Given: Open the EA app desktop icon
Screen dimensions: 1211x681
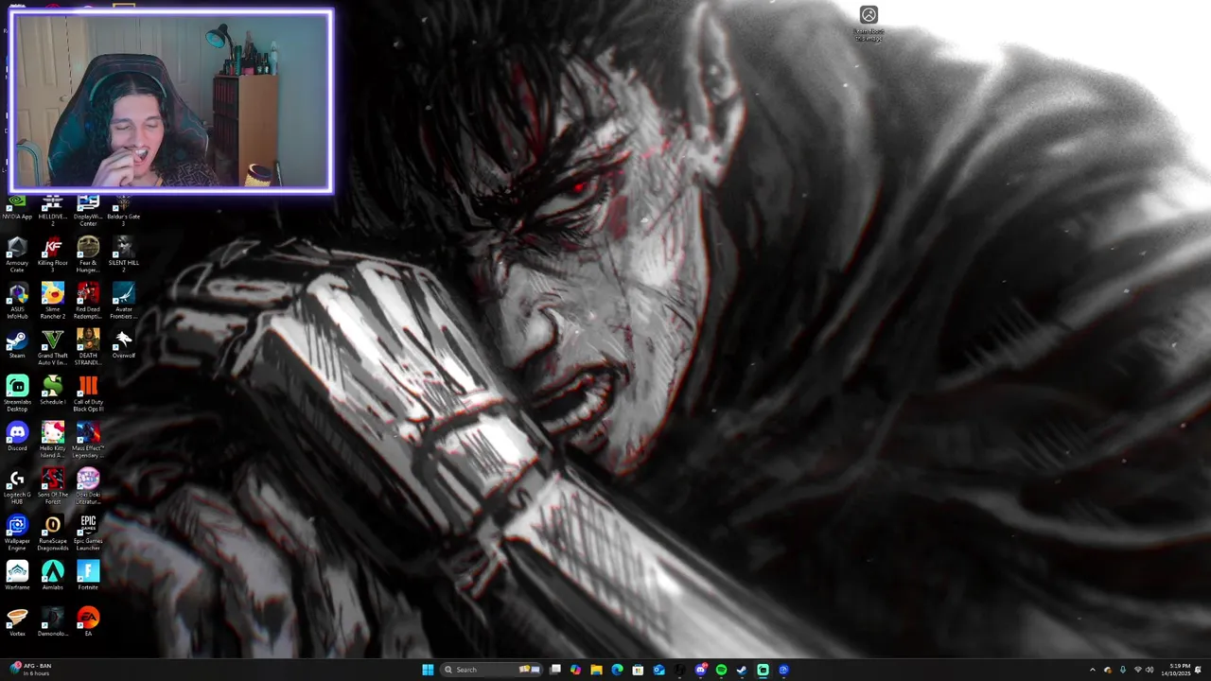Looking at the screenshot, I should (88, 623).
